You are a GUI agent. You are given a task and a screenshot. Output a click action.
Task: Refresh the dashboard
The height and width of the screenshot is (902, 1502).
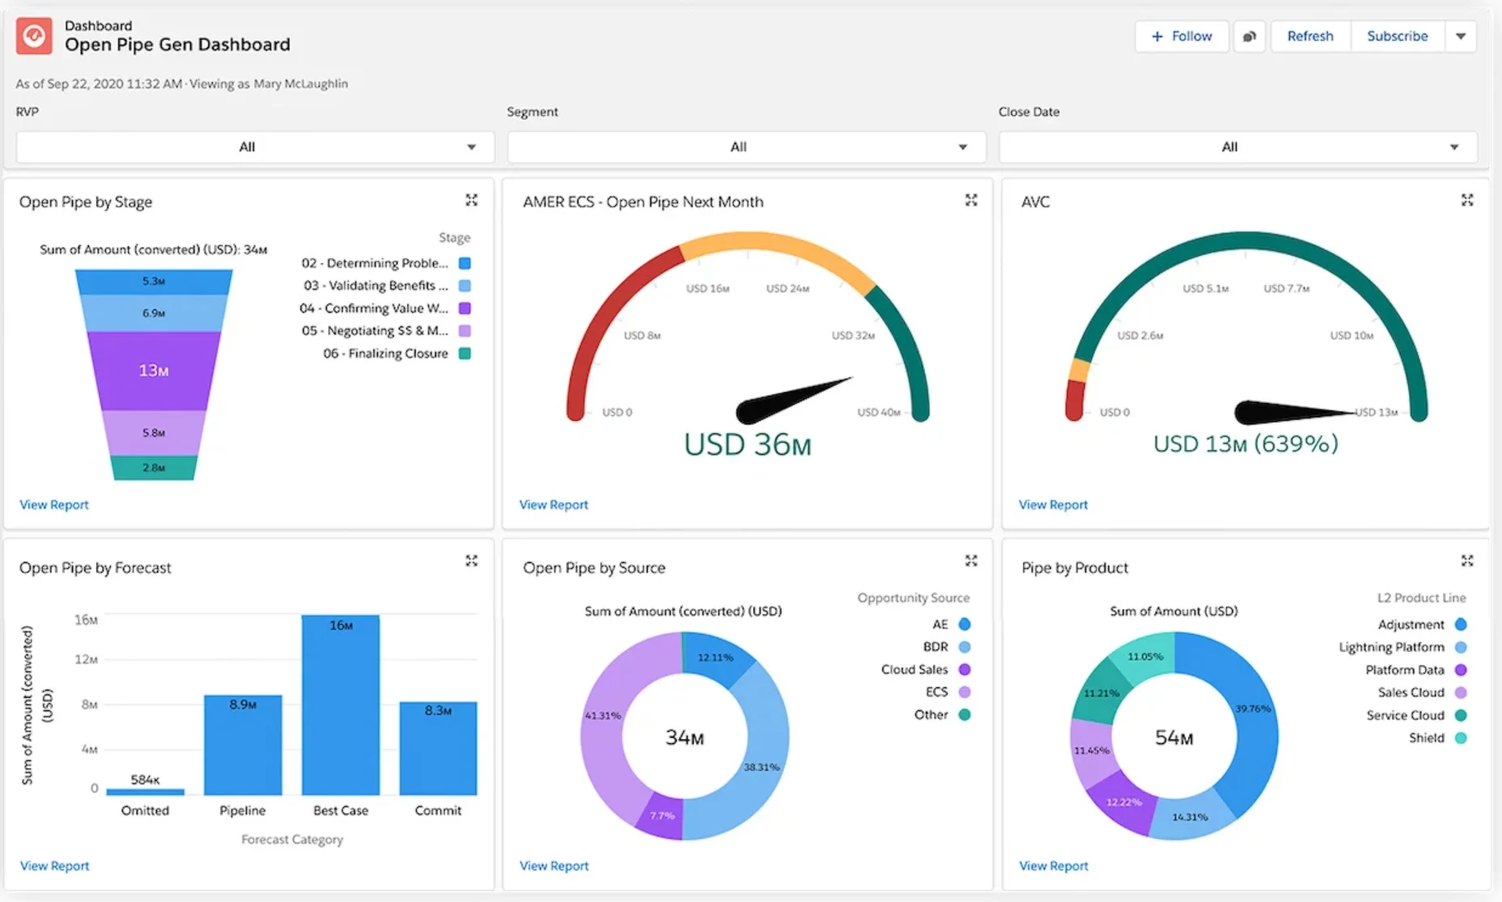click(1309, 36)
